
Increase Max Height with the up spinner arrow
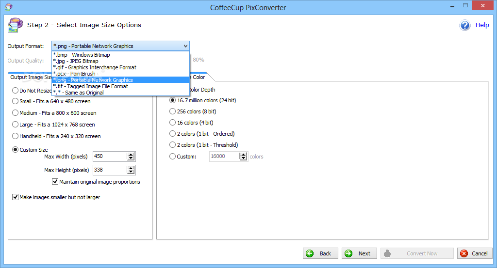(131, 168)
